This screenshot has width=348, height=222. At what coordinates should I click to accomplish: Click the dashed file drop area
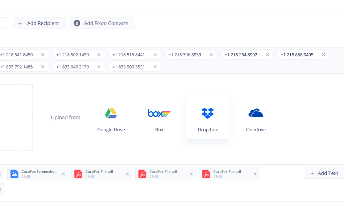pos(16,118)
